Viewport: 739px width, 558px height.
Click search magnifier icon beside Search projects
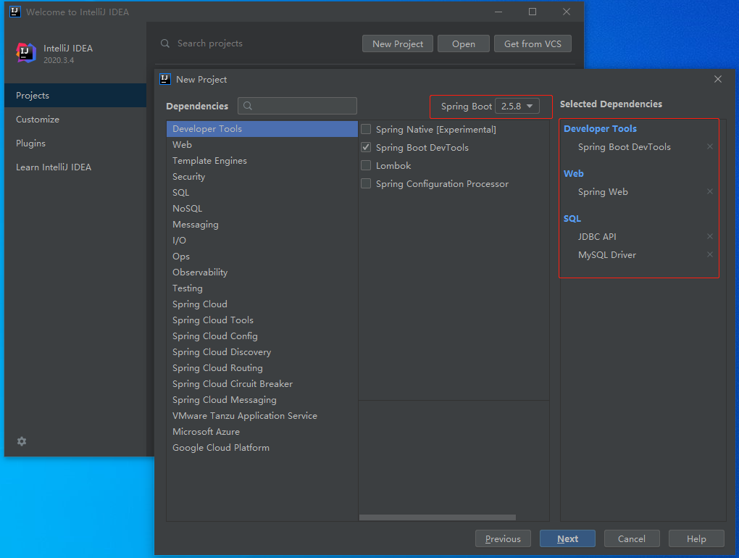(165, 43)
